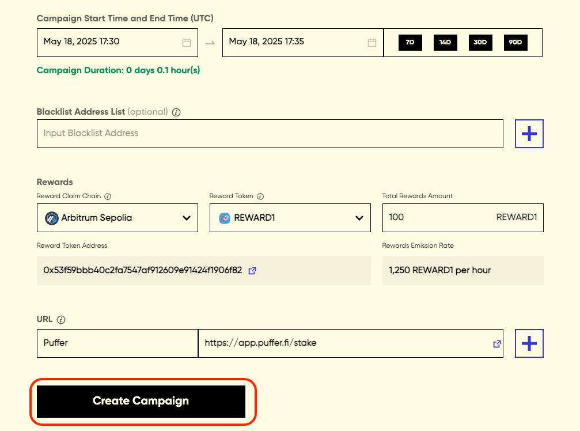This screenshot has width=580, height=431.
Task: Click the start time calendar icon
Action: (x=186, y=43)
